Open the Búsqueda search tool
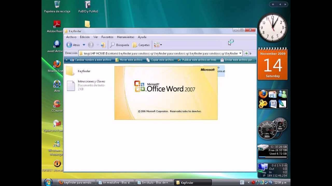The height and width of the screenshot is (186, 332). [120, 45]
